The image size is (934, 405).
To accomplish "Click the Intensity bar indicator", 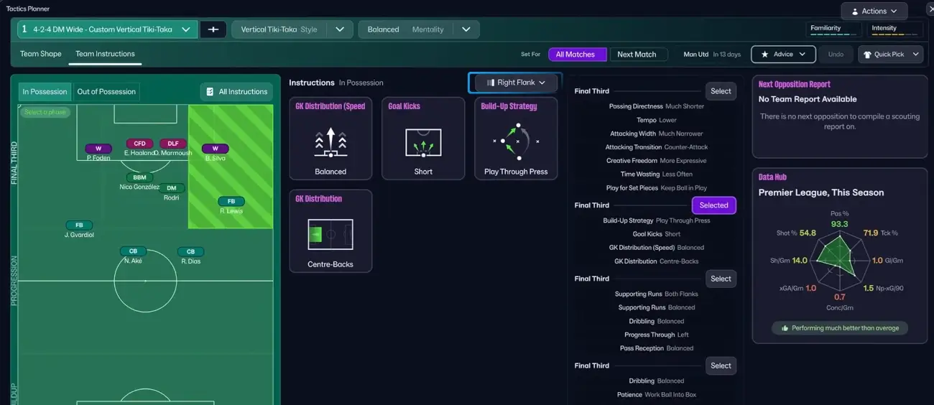I will click(894, 29).
